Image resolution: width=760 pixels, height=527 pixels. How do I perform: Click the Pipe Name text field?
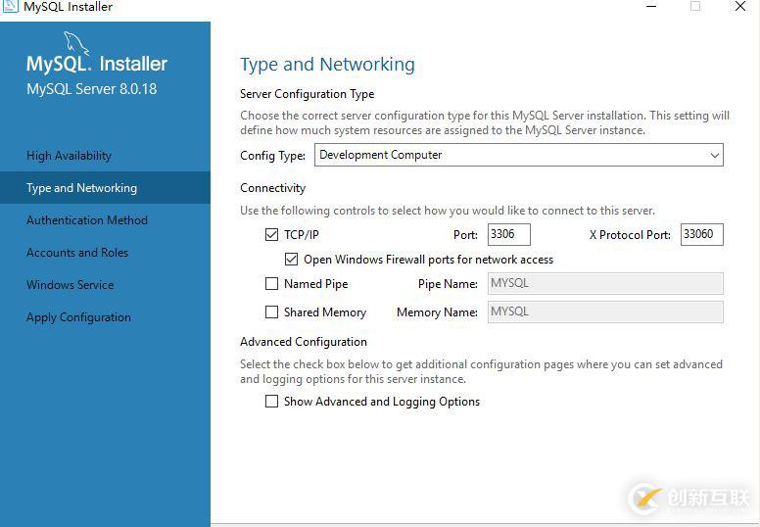(x=603, y=284)
